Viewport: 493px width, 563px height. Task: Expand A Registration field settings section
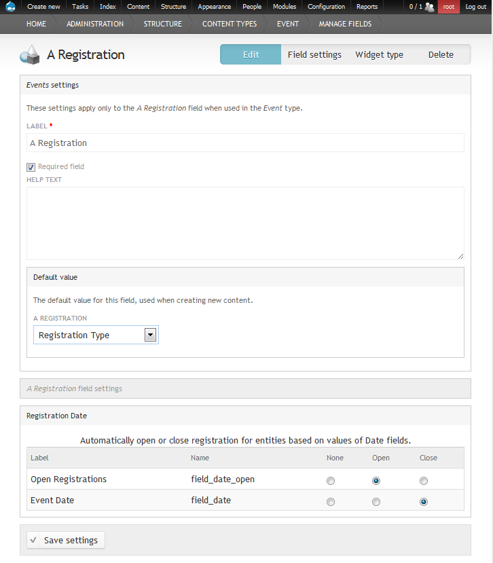74,388
